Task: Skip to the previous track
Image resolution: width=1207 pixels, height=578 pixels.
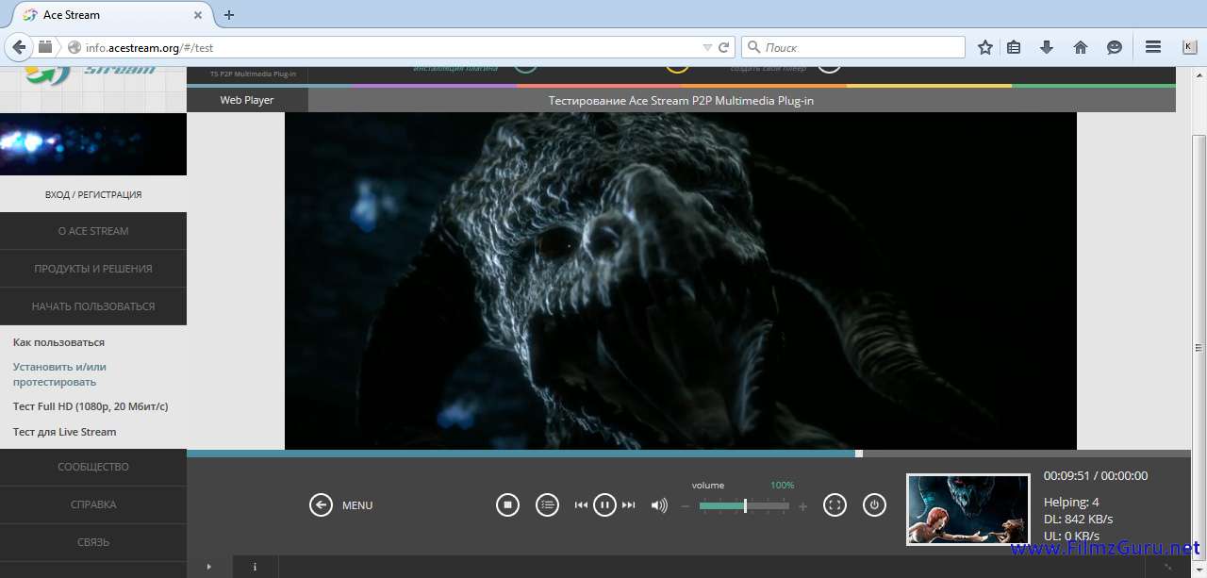Action: tap(581, 505)
